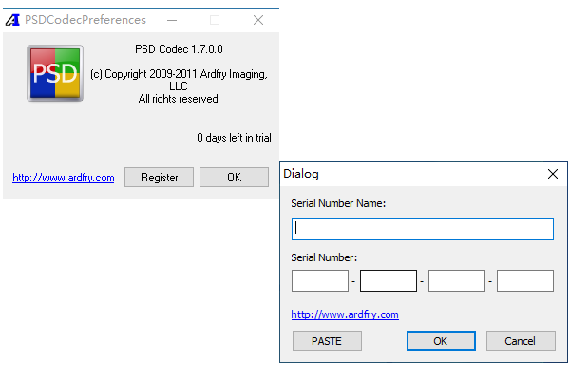The width and height of the screenshot is (570, 380).
Task: Select the second serial number box
Action: click(389, 280)
